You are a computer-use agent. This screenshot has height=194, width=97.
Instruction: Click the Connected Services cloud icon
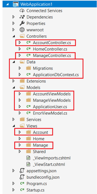22,11
